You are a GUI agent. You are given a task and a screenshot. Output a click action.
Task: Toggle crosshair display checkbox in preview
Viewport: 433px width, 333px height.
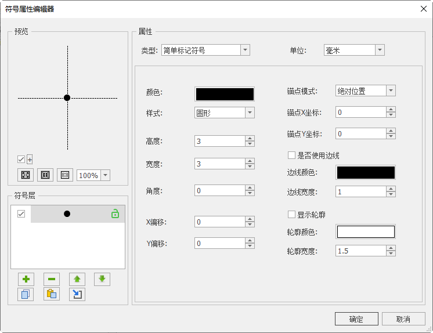(21, 159)
